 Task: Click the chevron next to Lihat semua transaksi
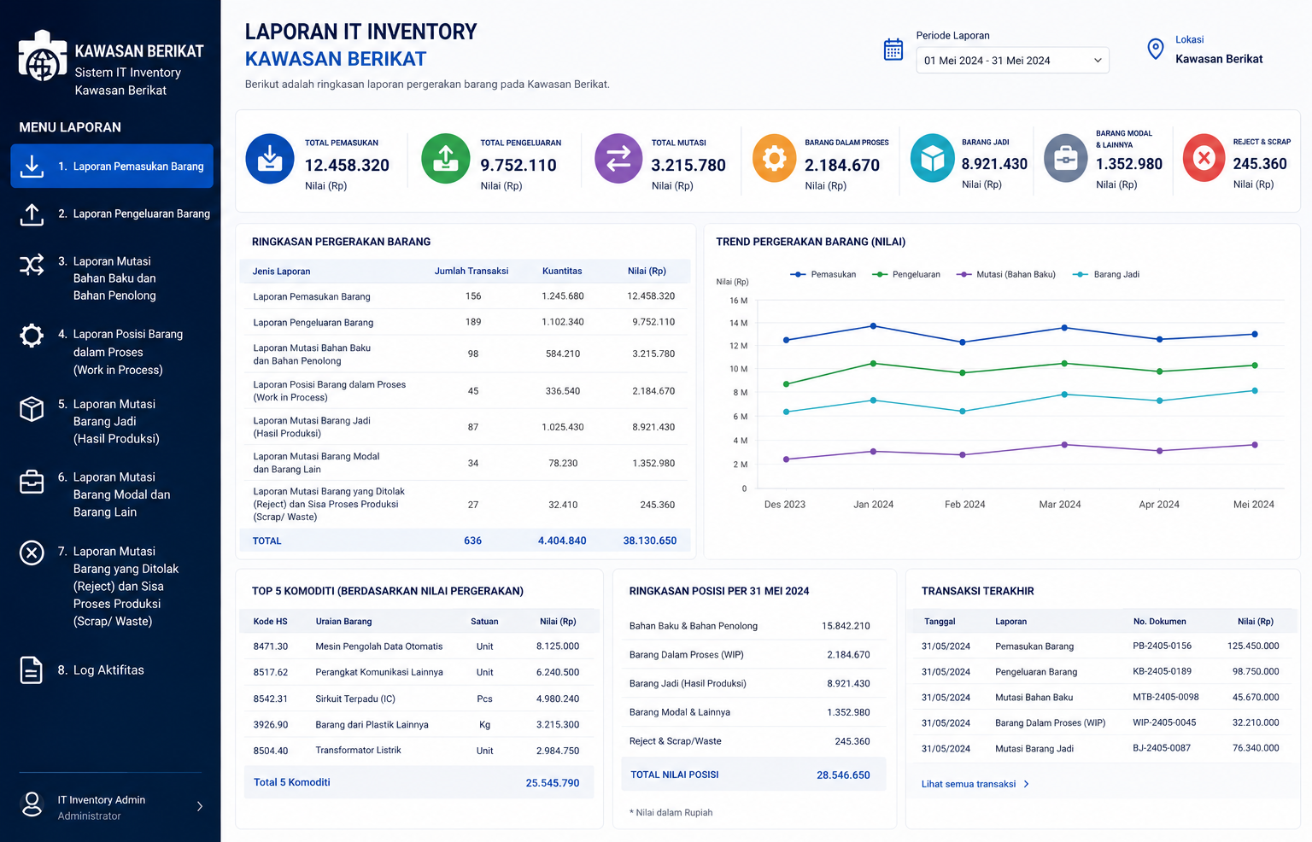point(1026,784)
